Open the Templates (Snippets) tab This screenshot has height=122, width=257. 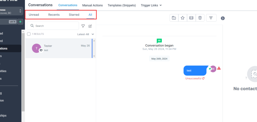(x=122, y=5)
